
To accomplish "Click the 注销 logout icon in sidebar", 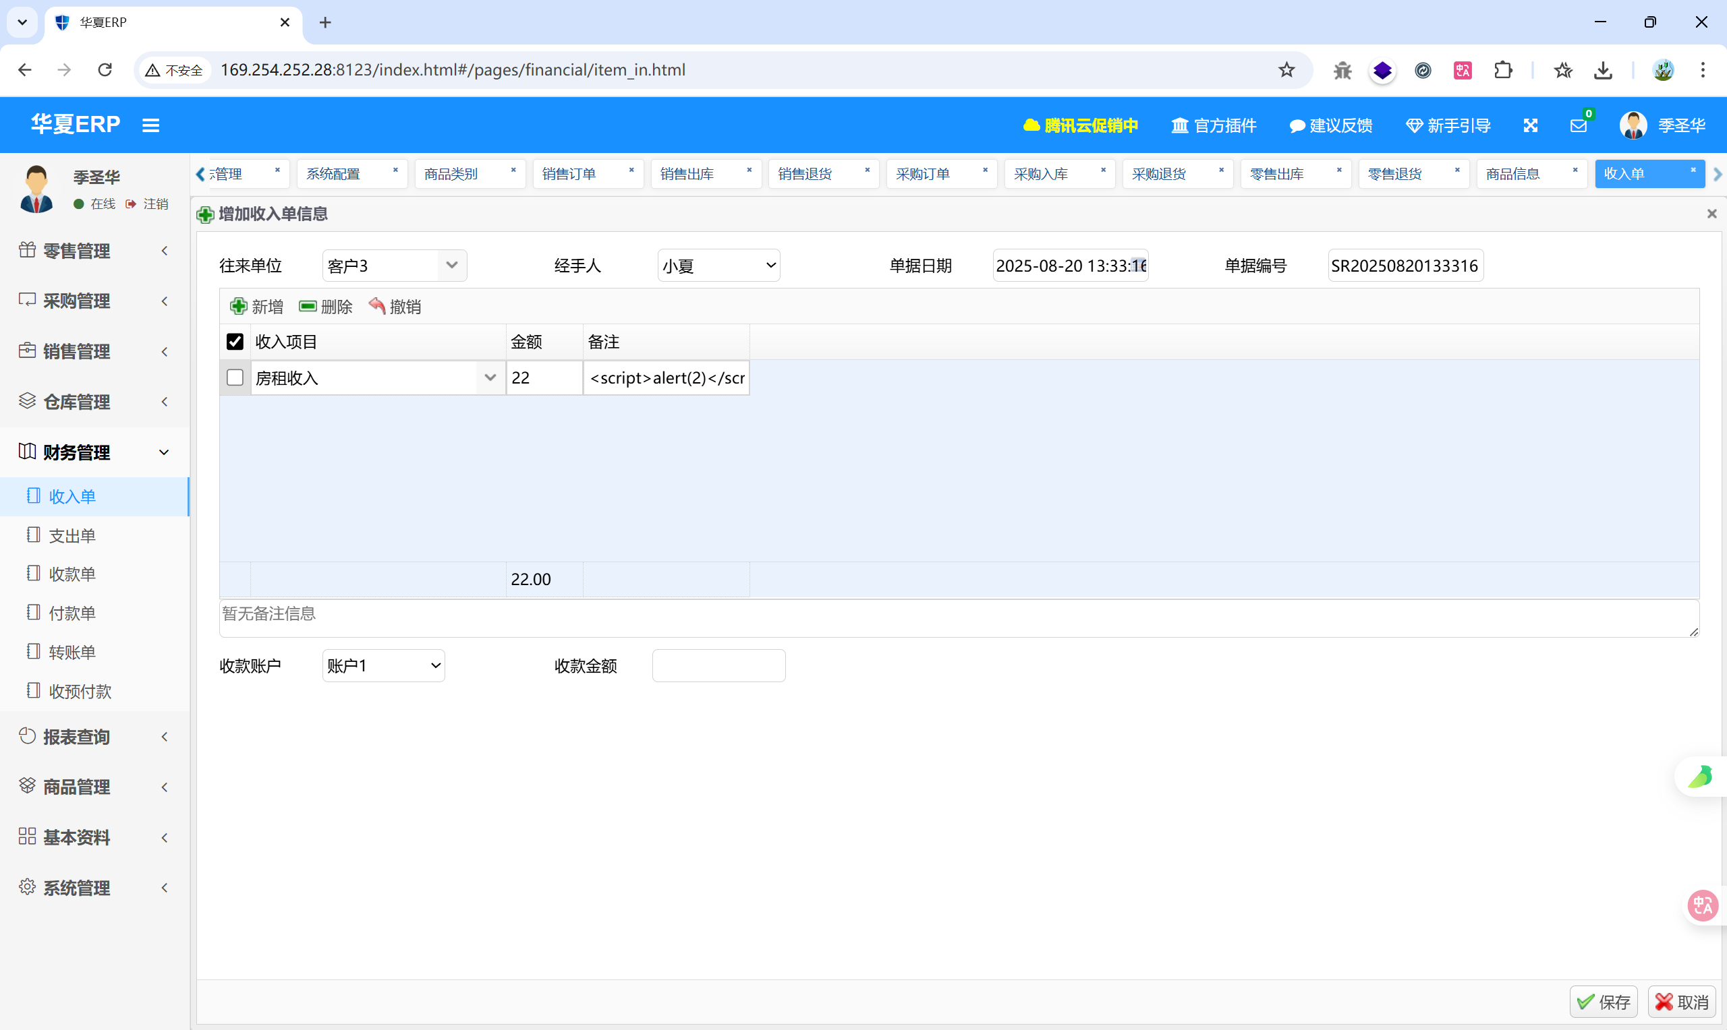I will click(132, 204).
